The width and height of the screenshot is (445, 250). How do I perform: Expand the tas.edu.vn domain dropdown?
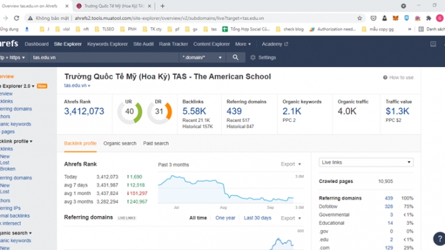(77, 86)
